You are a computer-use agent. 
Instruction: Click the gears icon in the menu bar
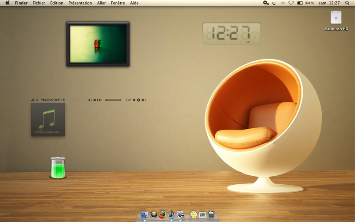point(266,3)
